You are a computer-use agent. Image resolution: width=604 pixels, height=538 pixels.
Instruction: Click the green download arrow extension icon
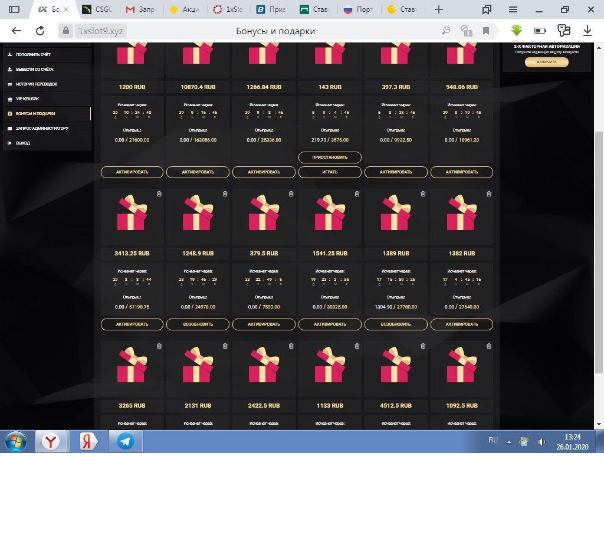[517, 31]
